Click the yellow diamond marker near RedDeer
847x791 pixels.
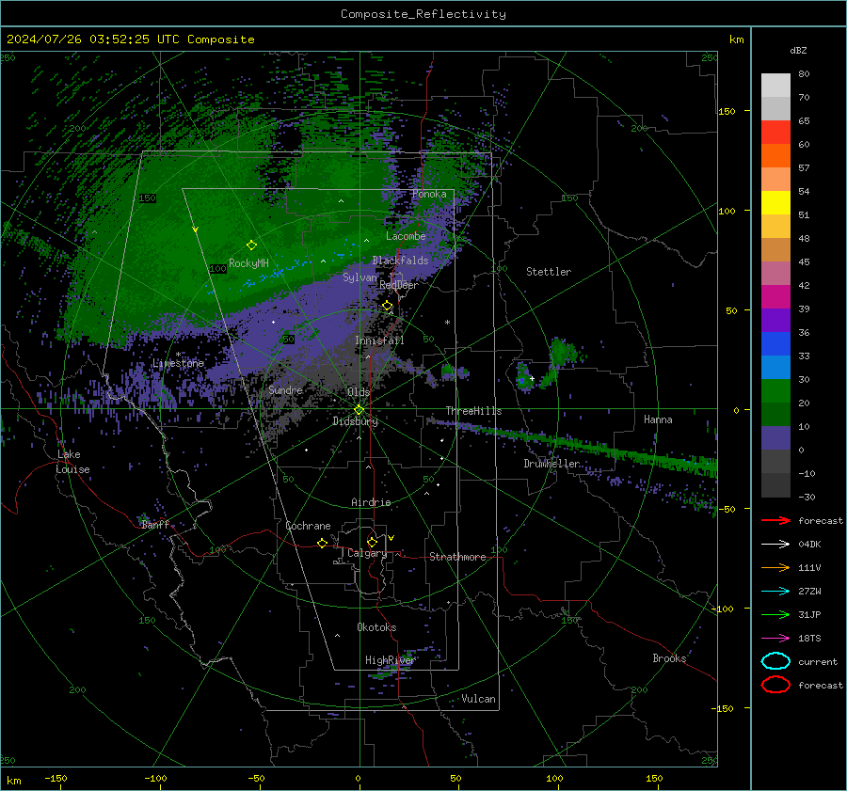387,306
